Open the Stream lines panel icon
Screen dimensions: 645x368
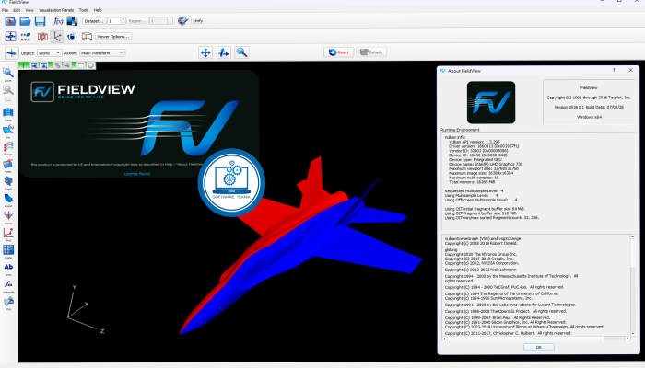click(x=7, y=148)
